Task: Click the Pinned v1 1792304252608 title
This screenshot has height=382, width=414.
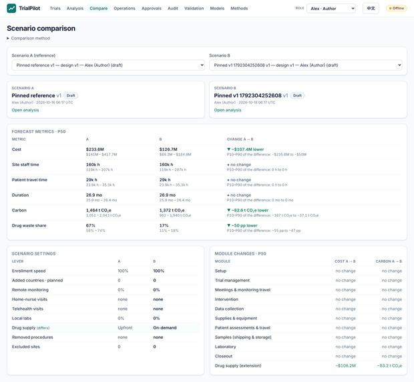Action: 248,95
